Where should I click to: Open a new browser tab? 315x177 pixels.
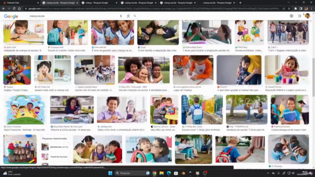pyautogui.click(x=240, y=3)
